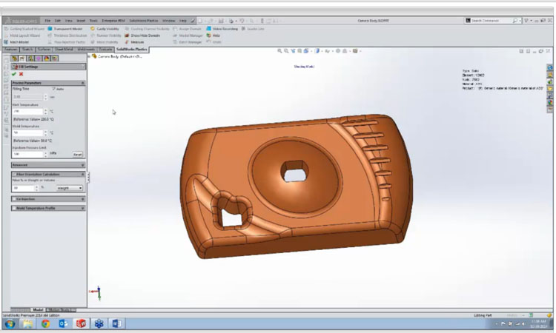The height and width of the screenshot is (333, 556).
Task: Toggle Cavity Visibility in the toolbar
Action: click(104, 29)
